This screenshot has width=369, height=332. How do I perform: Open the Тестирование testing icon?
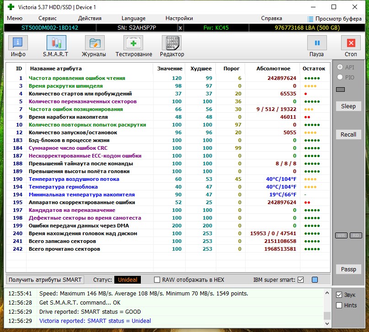tap(133, 43)
